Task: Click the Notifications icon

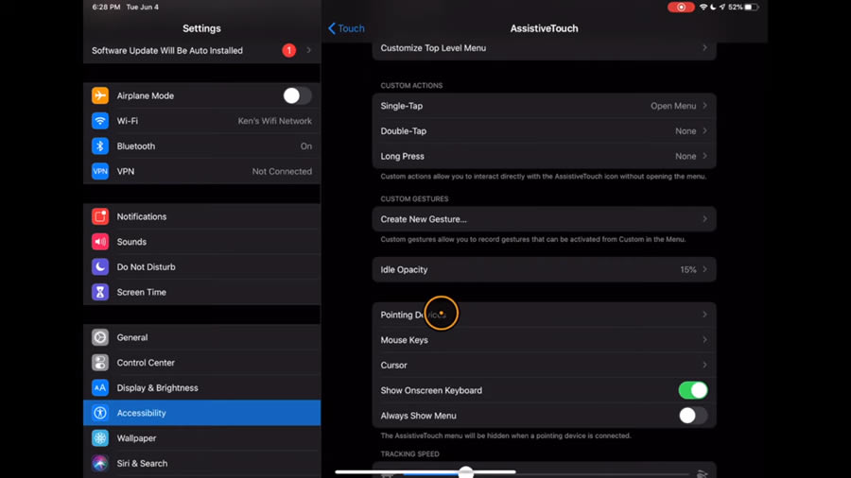Action: [x=100, y=217]
